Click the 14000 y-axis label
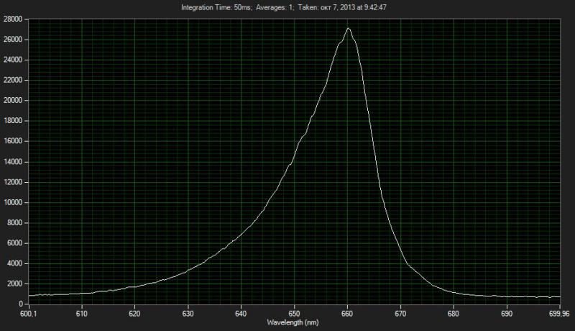 [14, 162]
